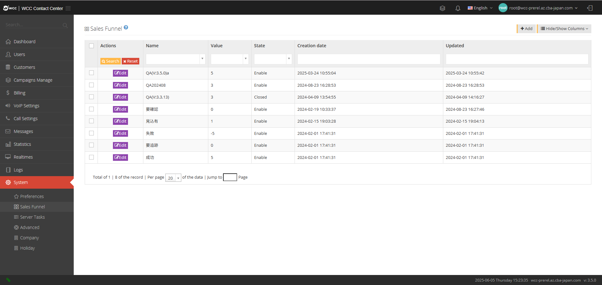Select the 要確認 row checkbox
This screenshot has width=602, height=285.
[91, 109]
